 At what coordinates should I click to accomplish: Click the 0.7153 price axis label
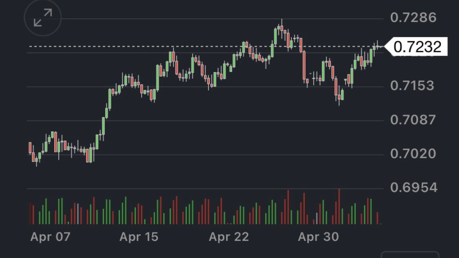pyautogui.click(x=412, y=86)
